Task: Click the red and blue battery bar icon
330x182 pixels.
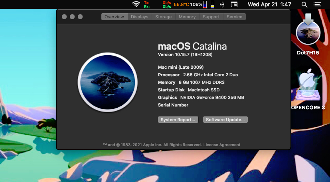Action: click(205, 4)
